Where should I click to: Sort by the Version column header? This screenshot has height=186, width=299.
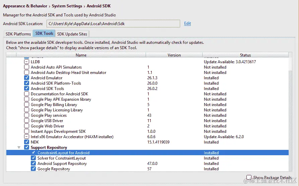tap(174, 55)
